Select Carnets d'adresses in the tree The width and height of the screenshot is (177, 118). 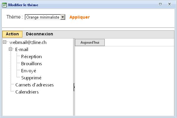click(34, 85)
